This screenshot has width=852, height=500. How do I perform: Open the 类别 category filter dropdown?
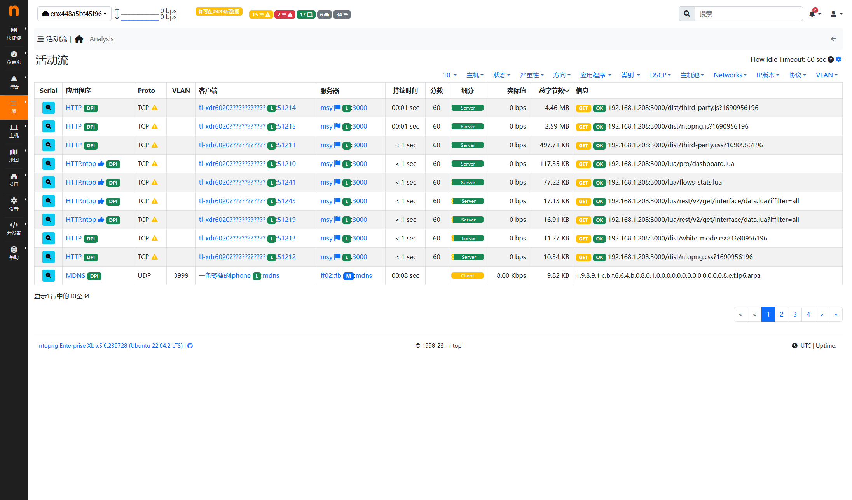point(630,75)
